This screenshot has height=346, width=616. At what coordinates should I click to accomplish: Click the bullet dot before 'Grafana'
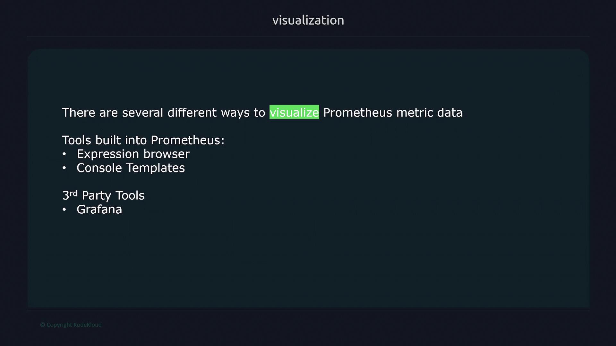(x=64, y=210)
